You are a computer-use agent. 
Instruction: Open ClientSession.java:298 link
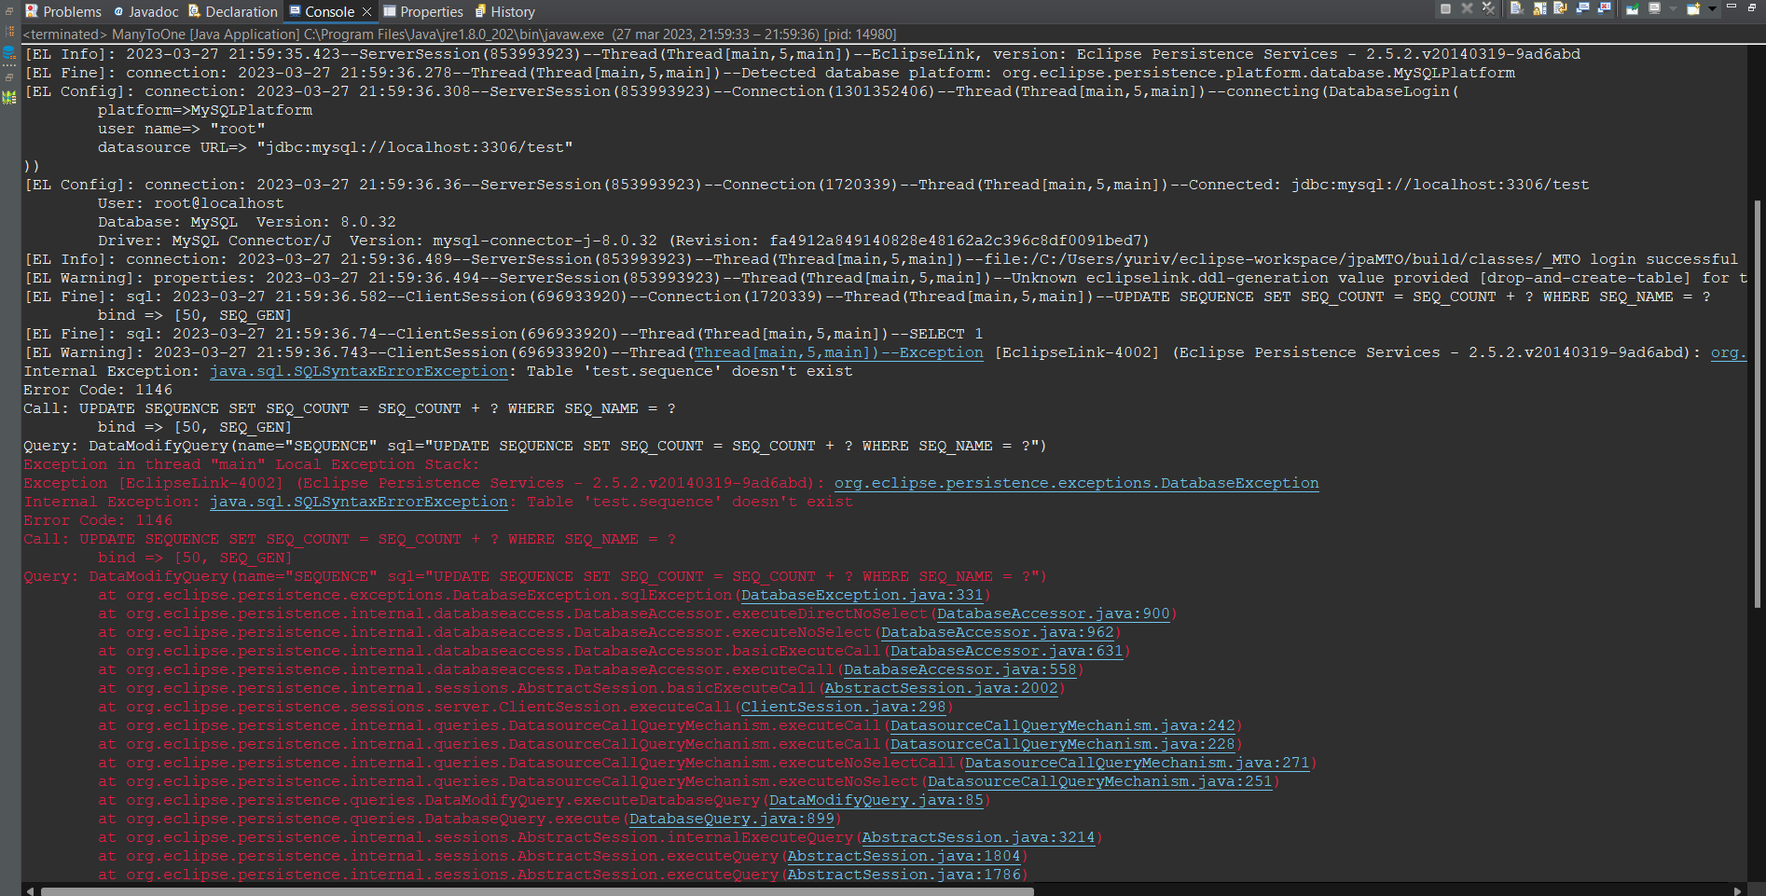coord(843,707)
